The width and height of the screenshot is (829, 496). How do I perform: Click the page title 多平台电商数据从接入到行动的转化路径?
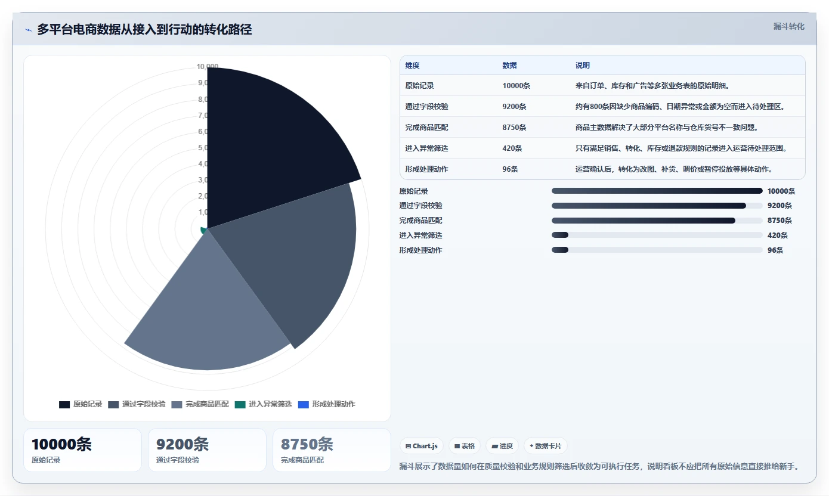[144, 29]
